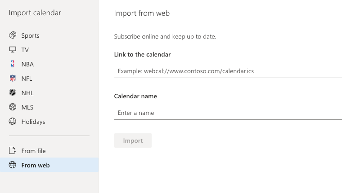Click the MLS soccer ball icon
This screenshot has width=342, height=193.
[13, 107]
